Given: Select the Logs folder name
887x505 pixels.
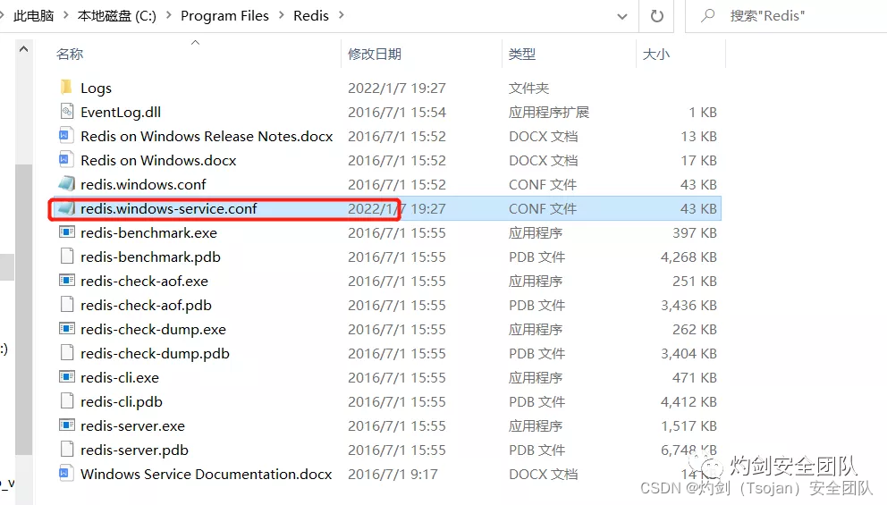Looking at the screenshot, I should point(96,88).
